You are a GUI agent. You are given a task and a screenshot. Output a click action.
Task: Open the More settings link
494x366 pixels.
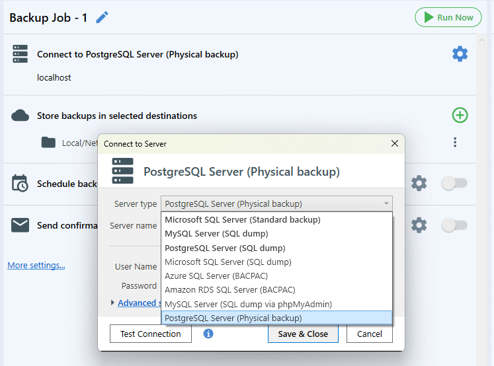click(36, 266)
